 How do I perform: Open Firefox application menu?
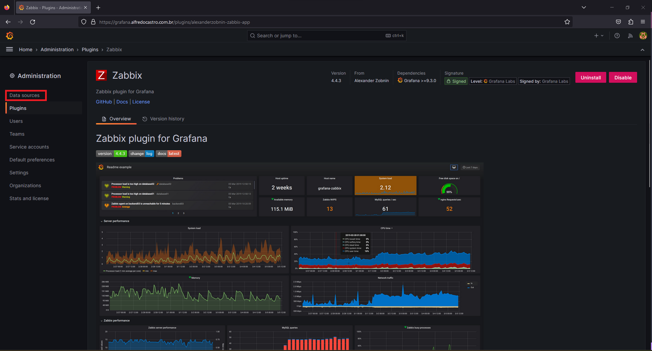pos(643,22)
